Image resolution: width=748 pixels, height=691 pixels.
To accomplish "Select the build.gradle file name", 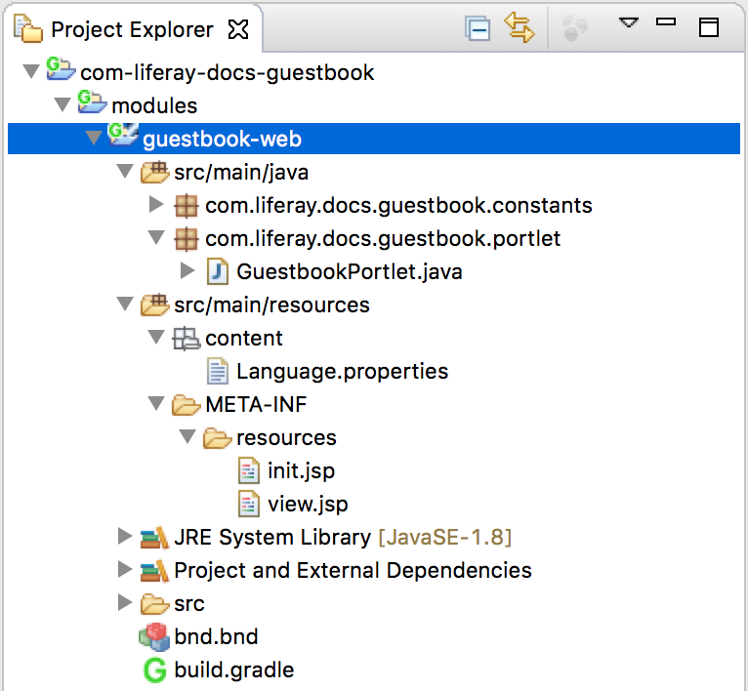I will point(233,671).
